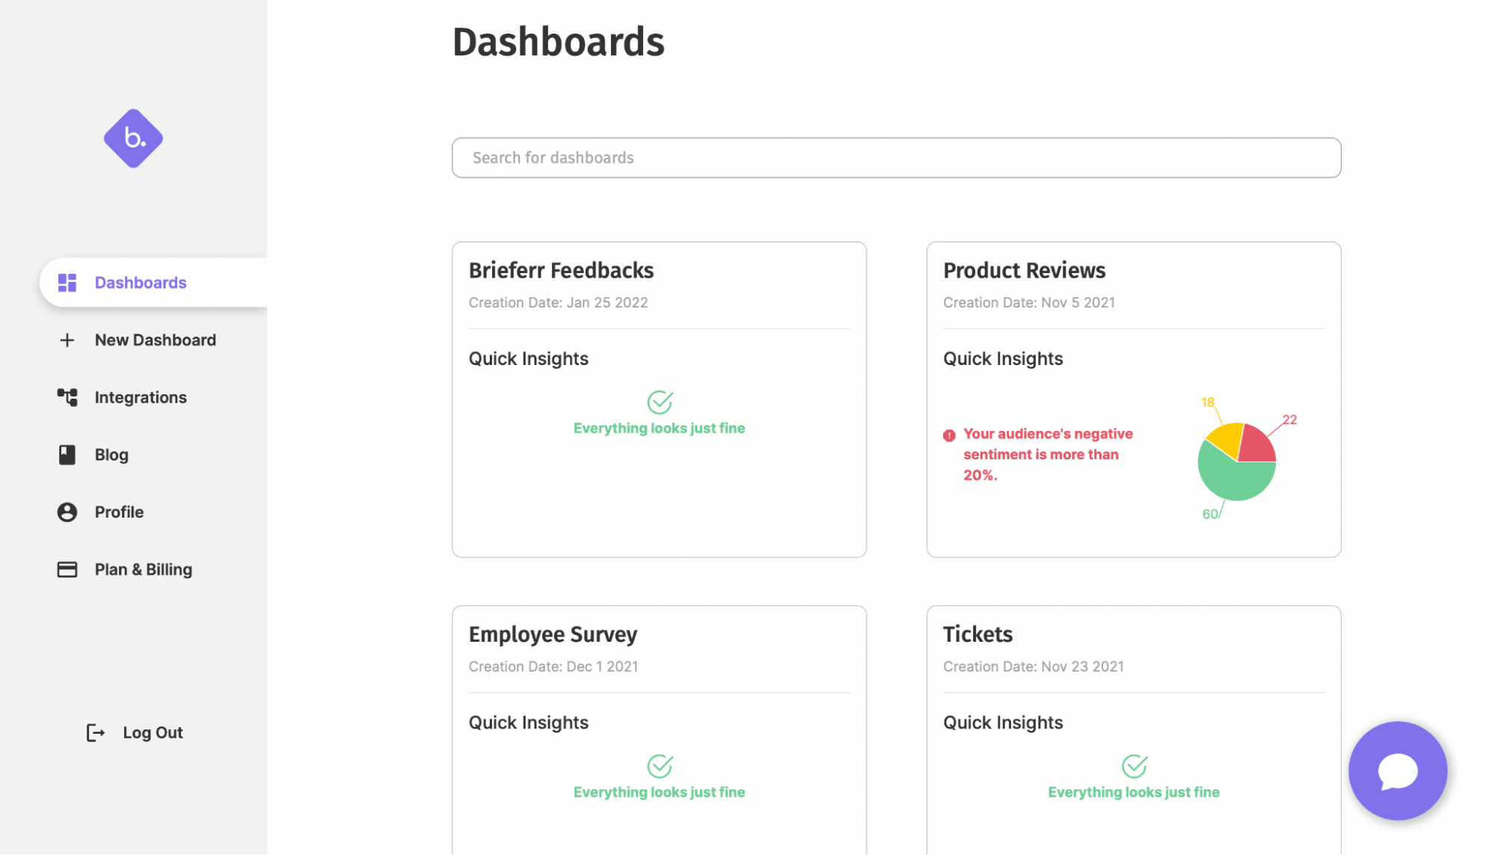
Task: Click the pie chart label 22
Action: click(1289, 420)
